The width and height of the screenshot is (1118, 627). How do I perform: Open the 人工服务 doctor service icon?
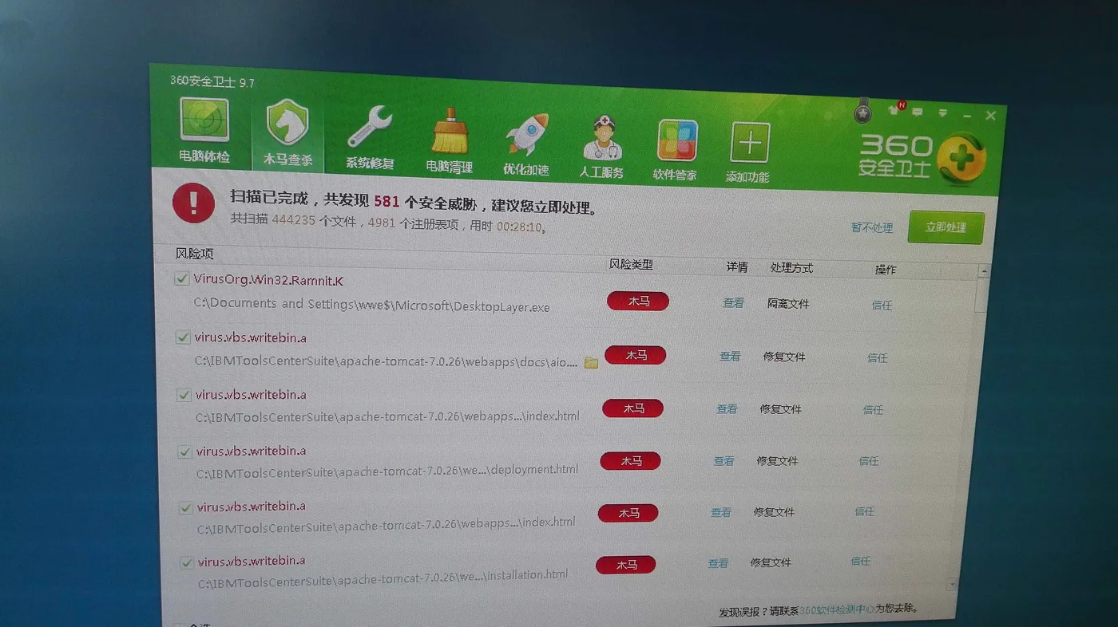(x=602, y=148)
